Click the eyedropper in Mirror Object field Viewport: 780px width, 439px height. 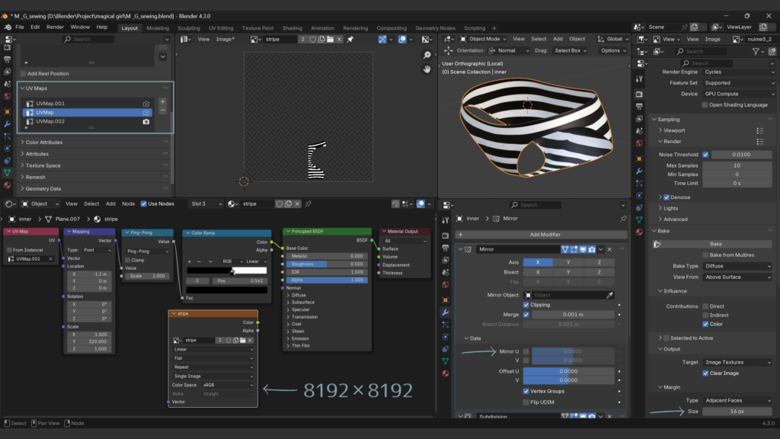(x=609, y=295)
